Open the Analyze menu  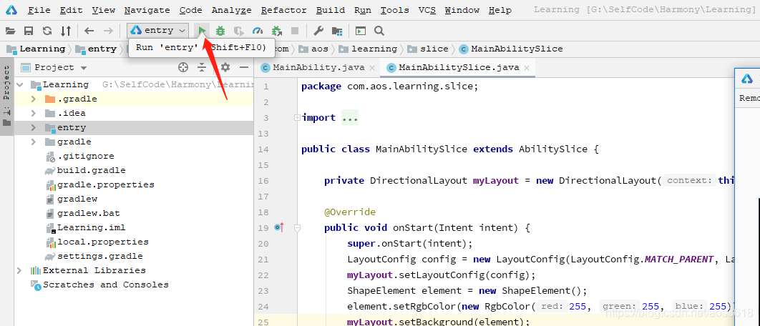pos(232,10)
